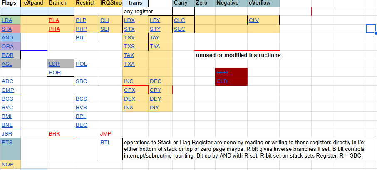
Task: Click the CLC link under Carry
Action: click(x=179, y=20)
